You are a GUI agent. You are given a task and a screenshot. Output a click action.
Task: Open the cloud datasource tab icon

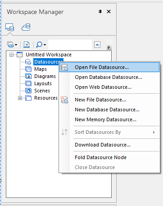click(26, 27)
